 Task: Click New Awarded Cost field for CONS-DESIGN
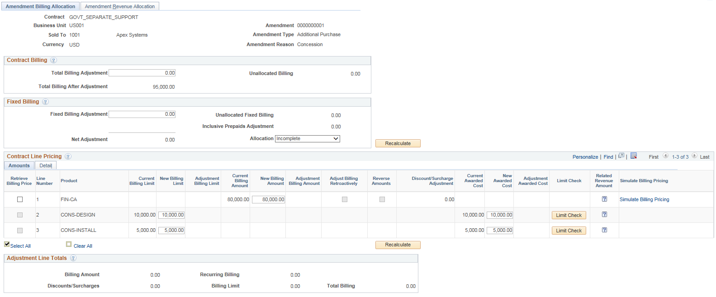coord(500,215)
